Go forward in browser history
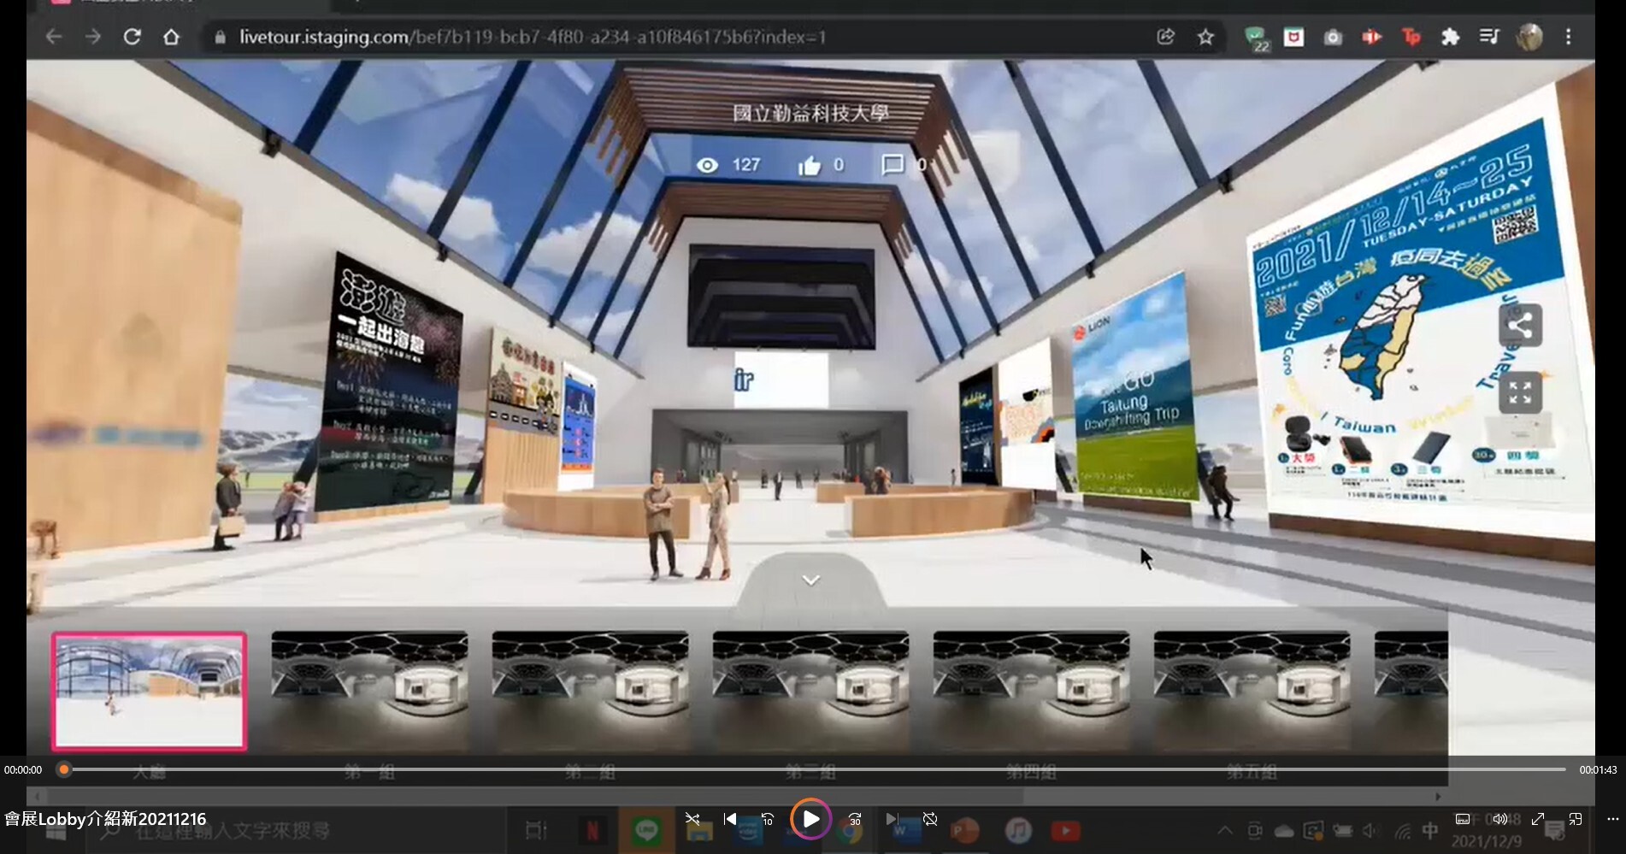 point(93,37)
